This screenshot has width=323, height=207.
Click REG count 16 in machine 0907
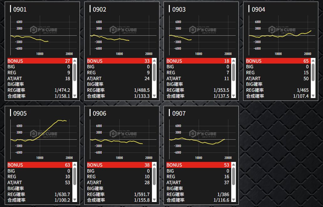pos(227,177)
